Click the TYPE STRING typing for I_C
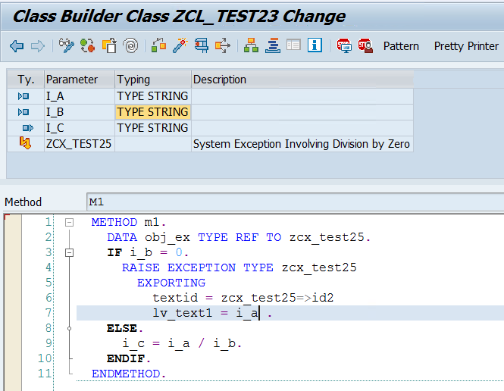This screenshot has width=504, height=391. 153,128
